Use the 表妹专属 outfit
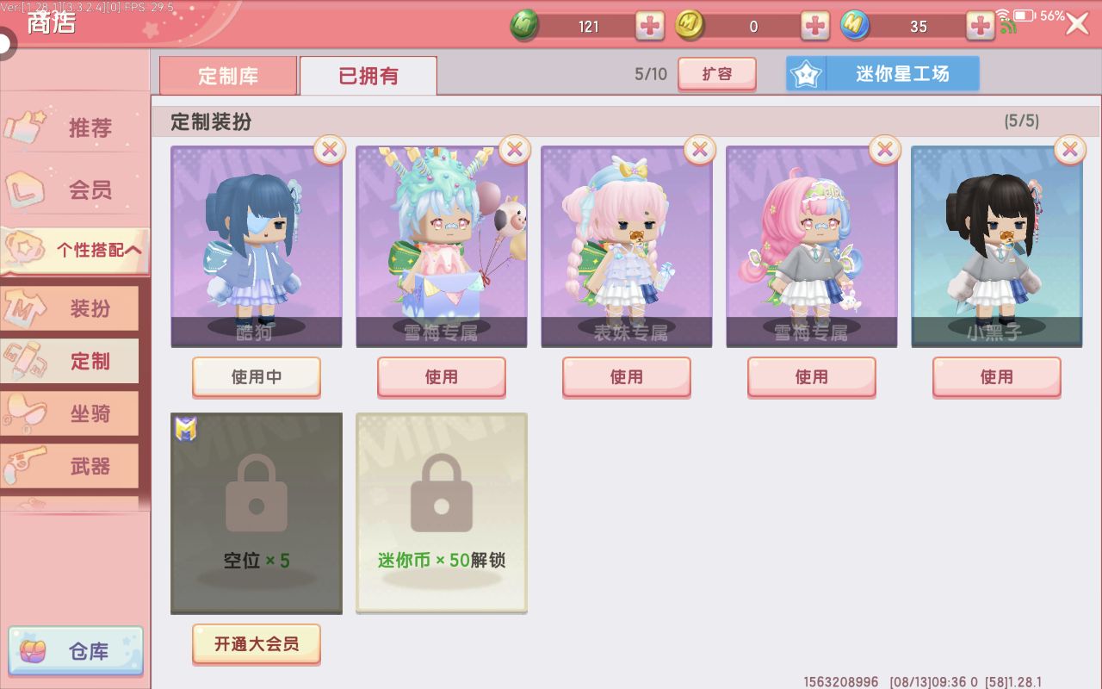This screenshot has width=1102, height=689. (627, 377)
